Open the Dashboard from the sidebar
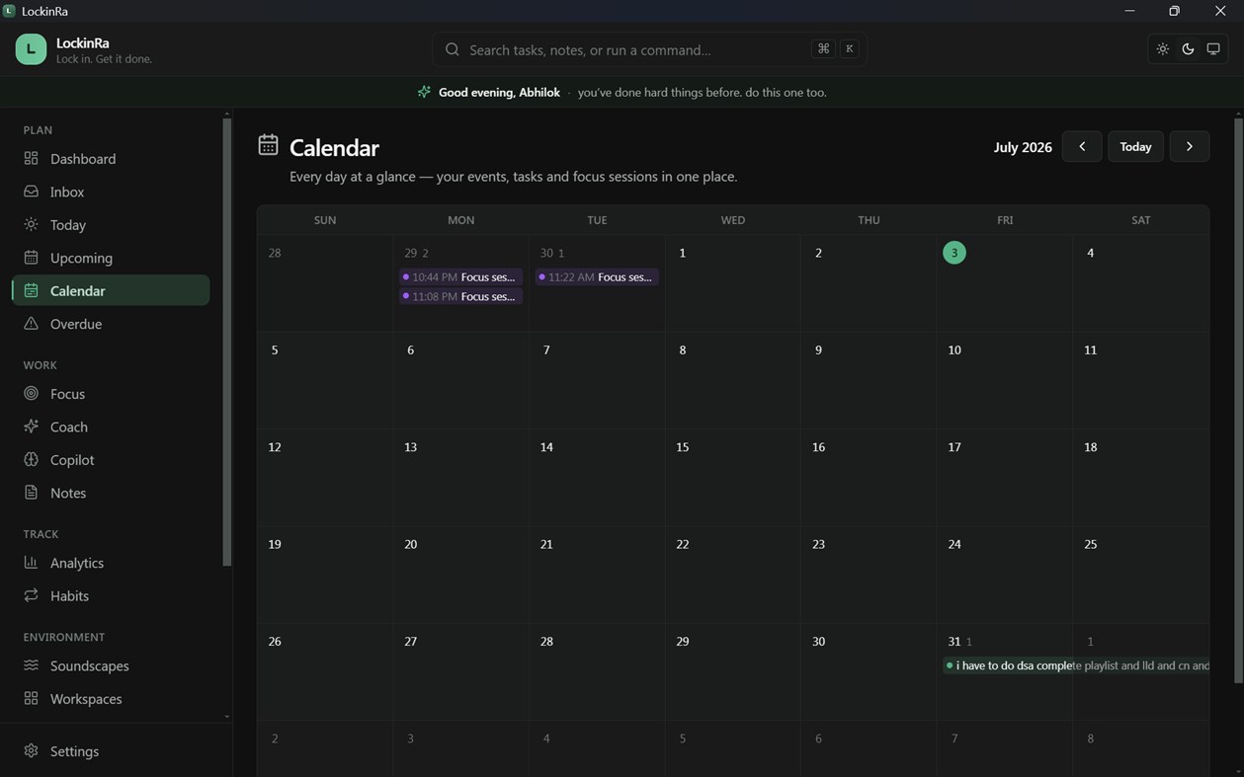This screenshot has height=777, width=1244. [x=111, y=159]
